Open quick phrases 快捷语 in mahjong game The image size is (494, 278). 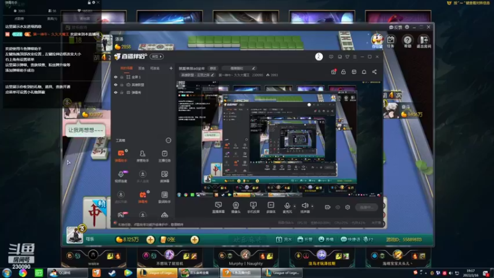click(x=350, y=240)
